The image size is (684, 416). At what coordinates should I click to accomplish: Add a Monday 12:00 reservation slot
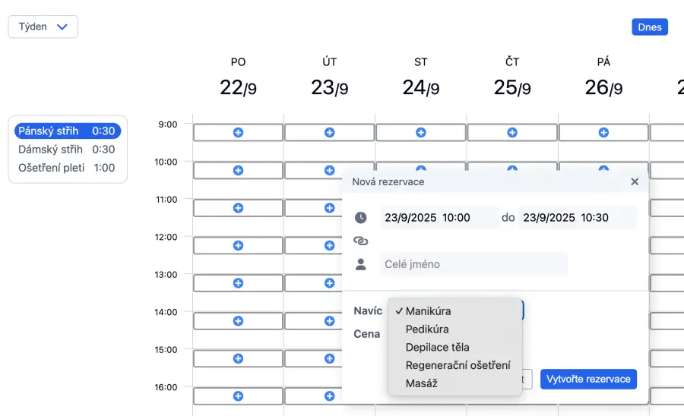[x=238, y=246]
